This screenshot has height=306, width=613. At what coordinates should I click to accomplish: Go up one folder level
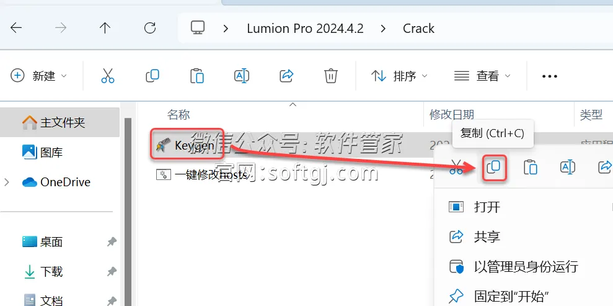click(105, 28)
